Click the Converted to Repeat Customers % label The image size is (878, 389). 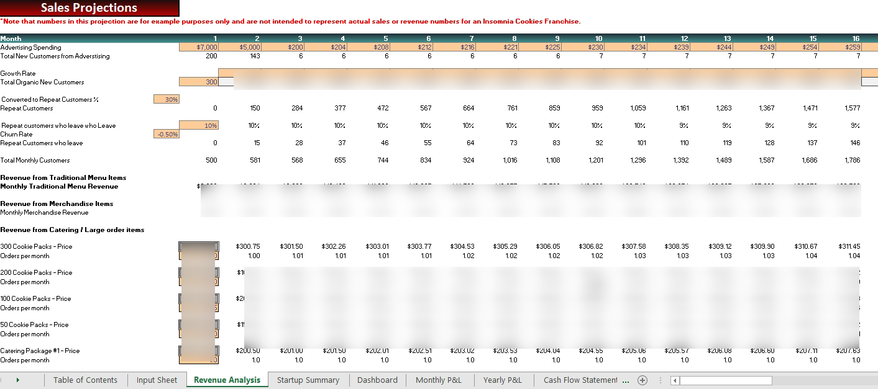coord(50,99)
